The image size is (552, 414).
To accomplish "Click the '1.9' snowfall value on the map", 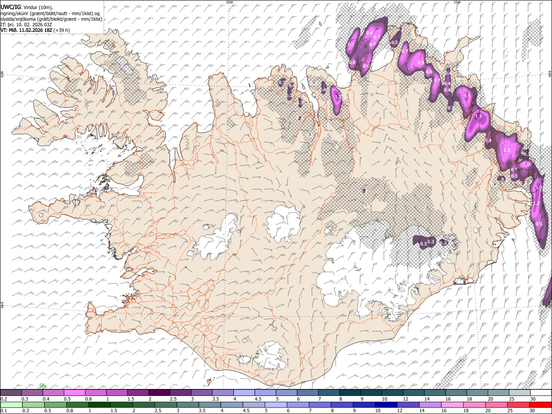I will (x=478, y=116).
